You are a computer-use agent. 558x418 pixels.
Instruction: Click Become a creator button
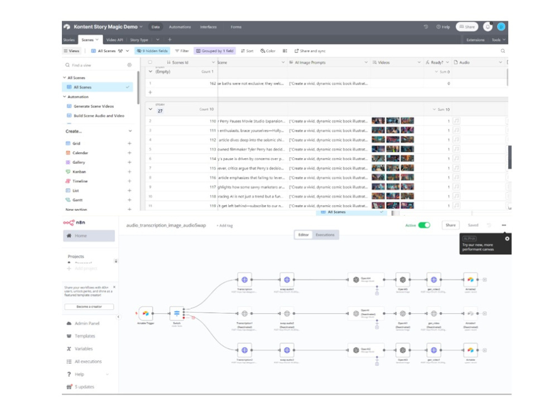(89, 307)
